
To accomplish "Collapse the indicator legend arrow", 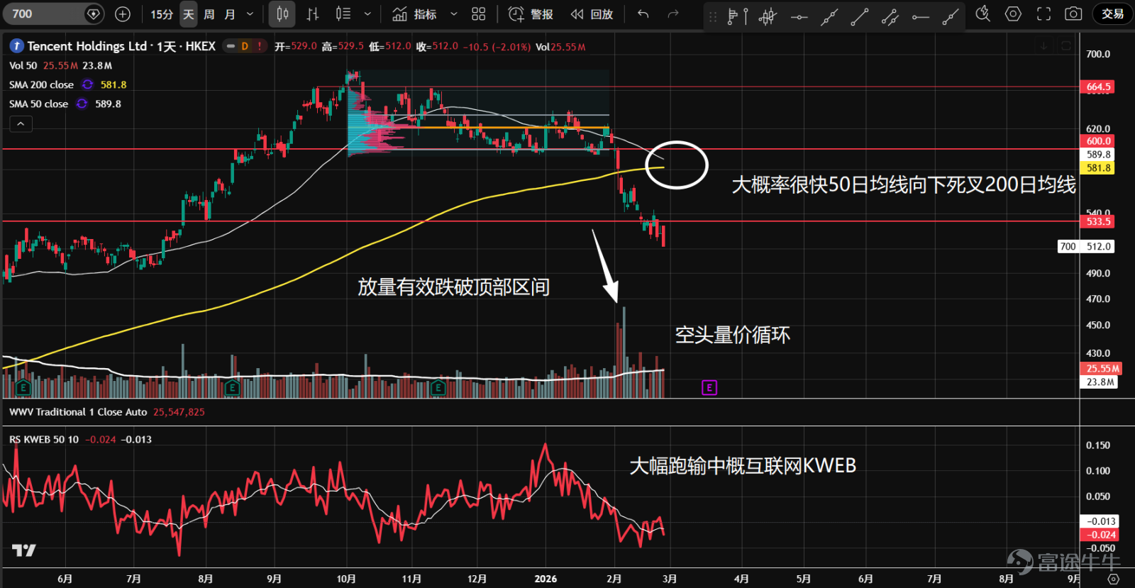I will (x=21, y=124).
